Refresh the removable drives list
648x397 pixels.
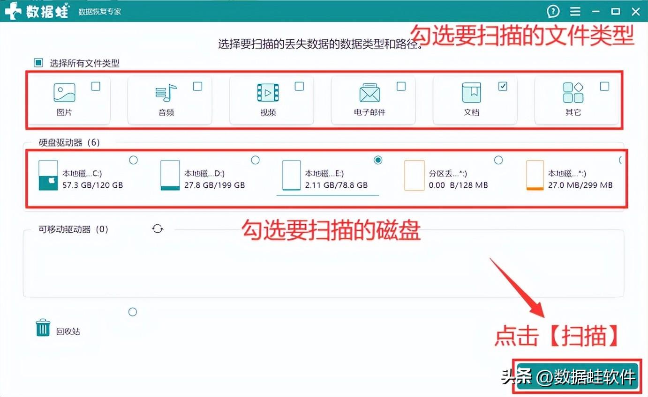[x=158, y=229]
